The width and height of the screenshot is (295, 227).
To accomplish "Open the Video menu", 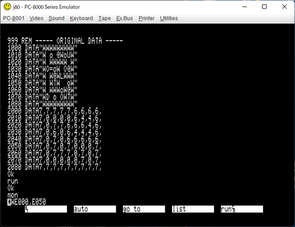I will 36,18.
